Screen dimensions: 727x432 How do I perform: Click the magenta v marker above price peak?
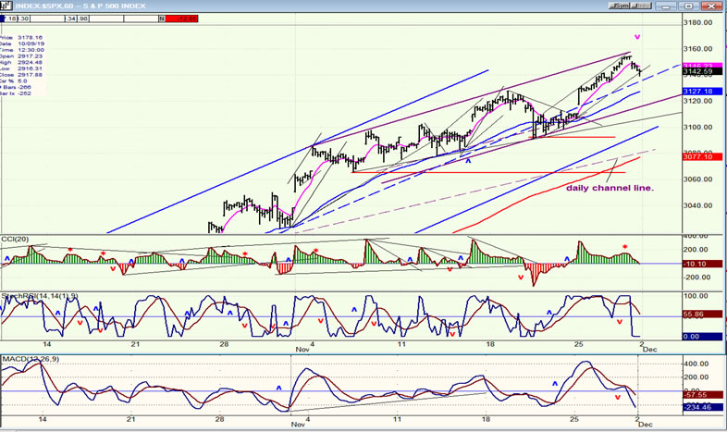click(x=637, y=37)
